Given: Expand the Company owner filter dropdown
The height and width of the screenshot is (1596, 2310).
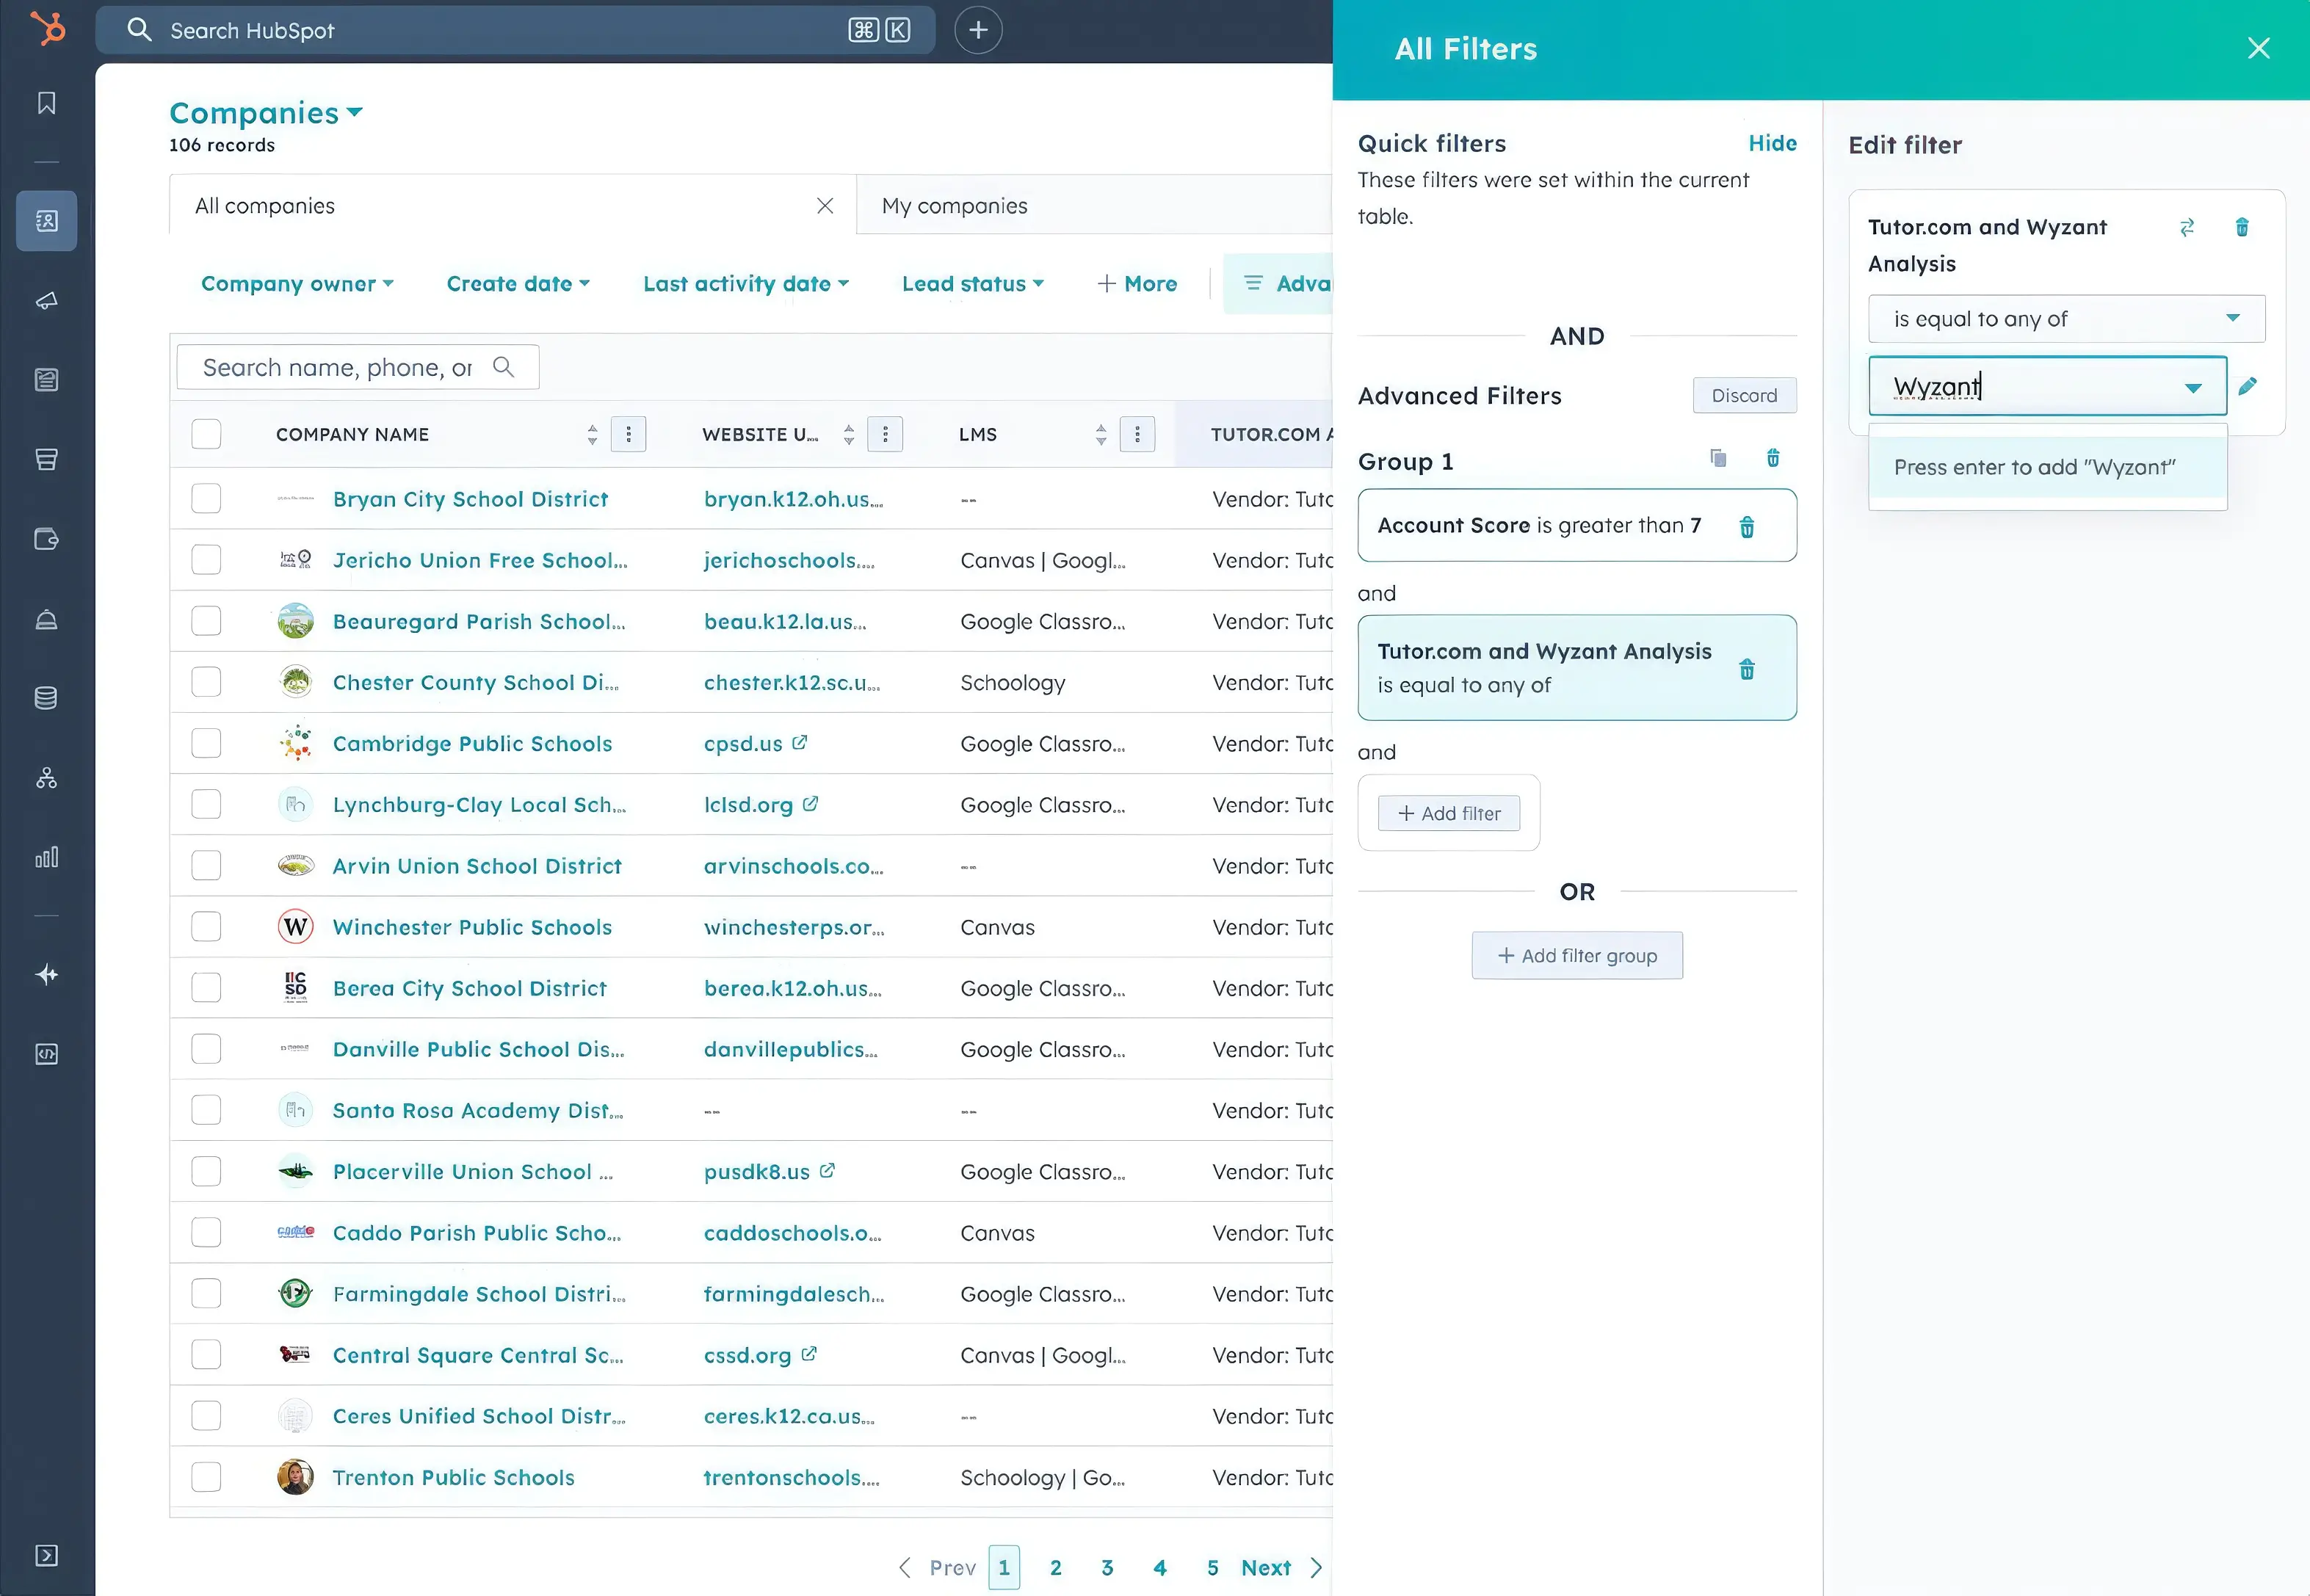Looking at the screenshot, I should [297, 284].
